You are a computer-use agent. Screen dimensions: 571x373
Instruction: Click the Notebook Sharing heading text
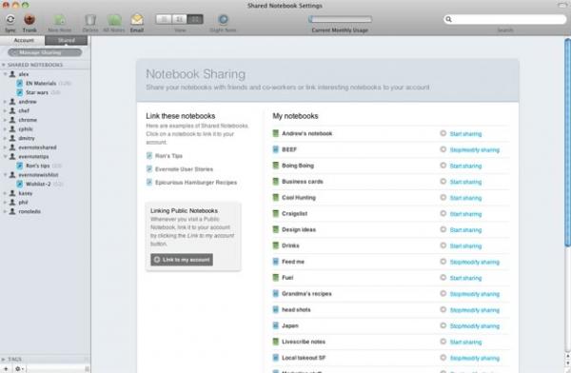pos(195,74)
